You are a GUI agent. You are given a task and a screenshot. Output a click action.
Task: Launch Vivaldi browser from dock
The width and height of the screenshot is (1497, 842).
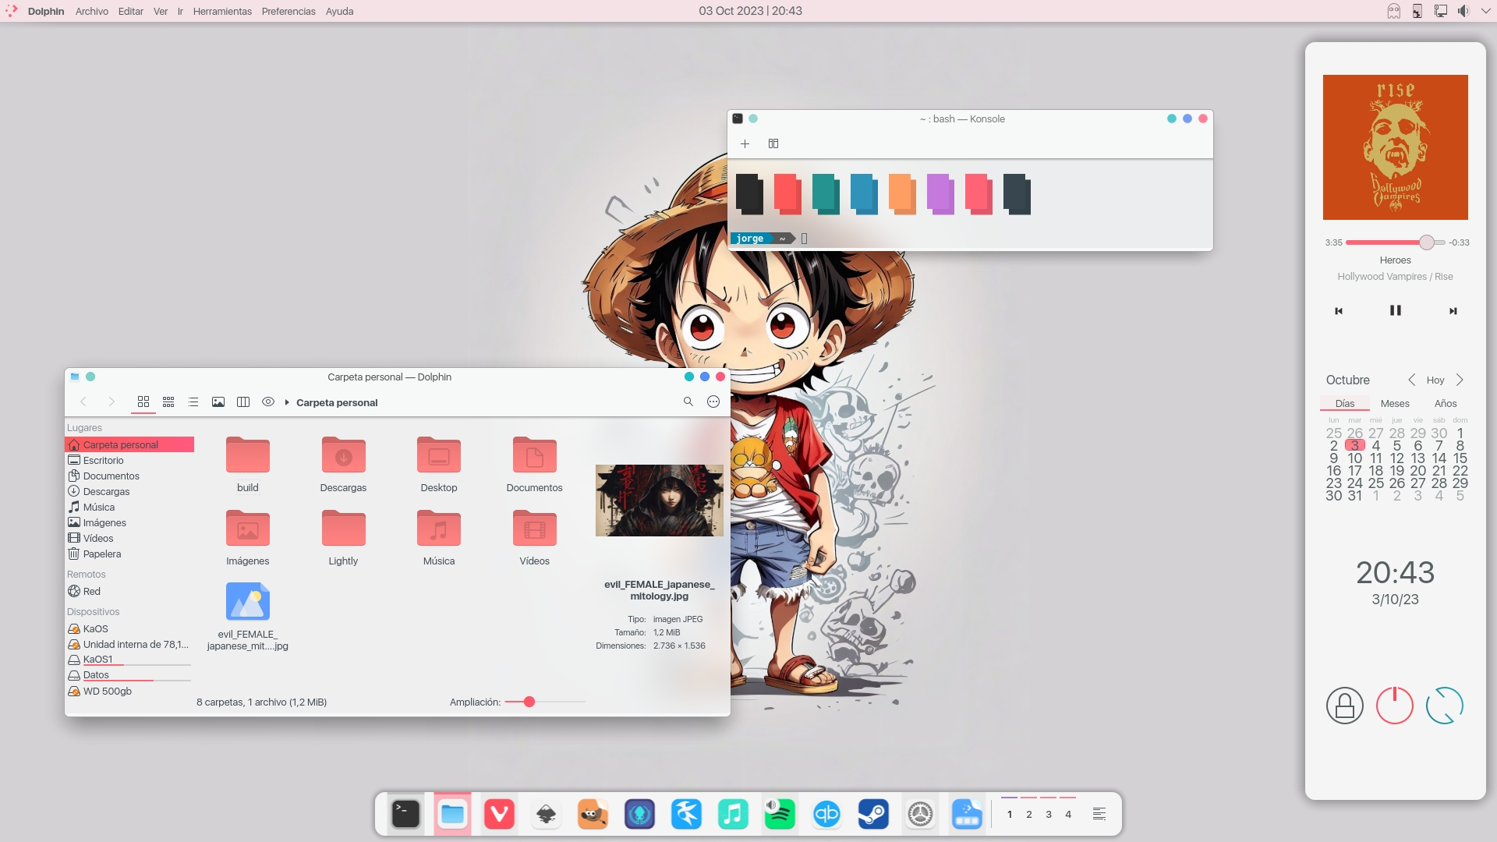tap(499, 815)
